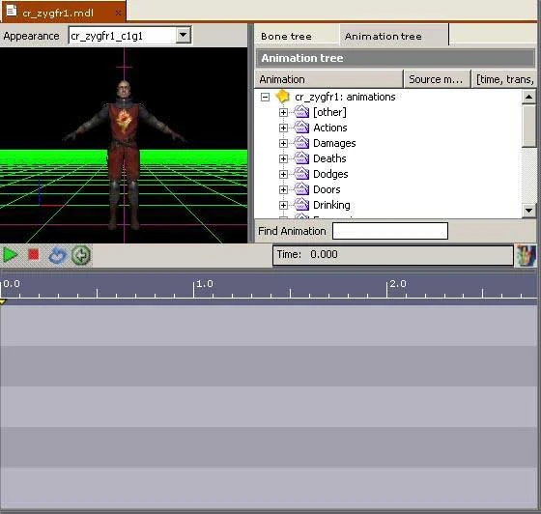Image resolution: width=541 pixels, height=514 pixels.
Task: Select the [other] tree item
Action: pyautogui.click(x=329, y=112)
